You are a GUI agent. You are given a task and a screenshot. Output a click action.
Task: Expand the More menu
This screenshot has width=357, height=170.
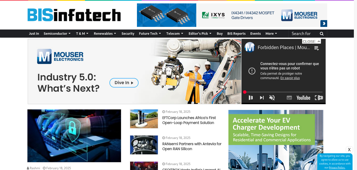[x=271, y=34]
